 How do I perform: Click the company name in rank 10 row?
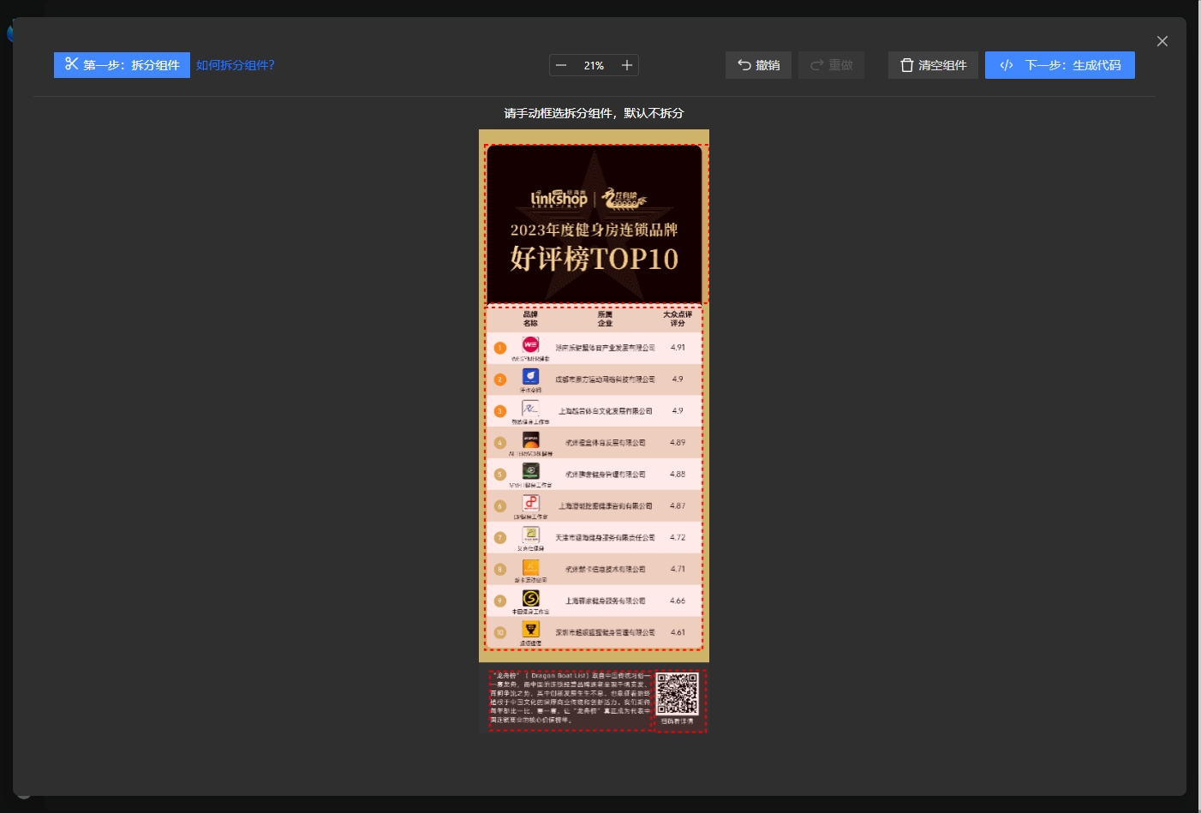point(605,632)
